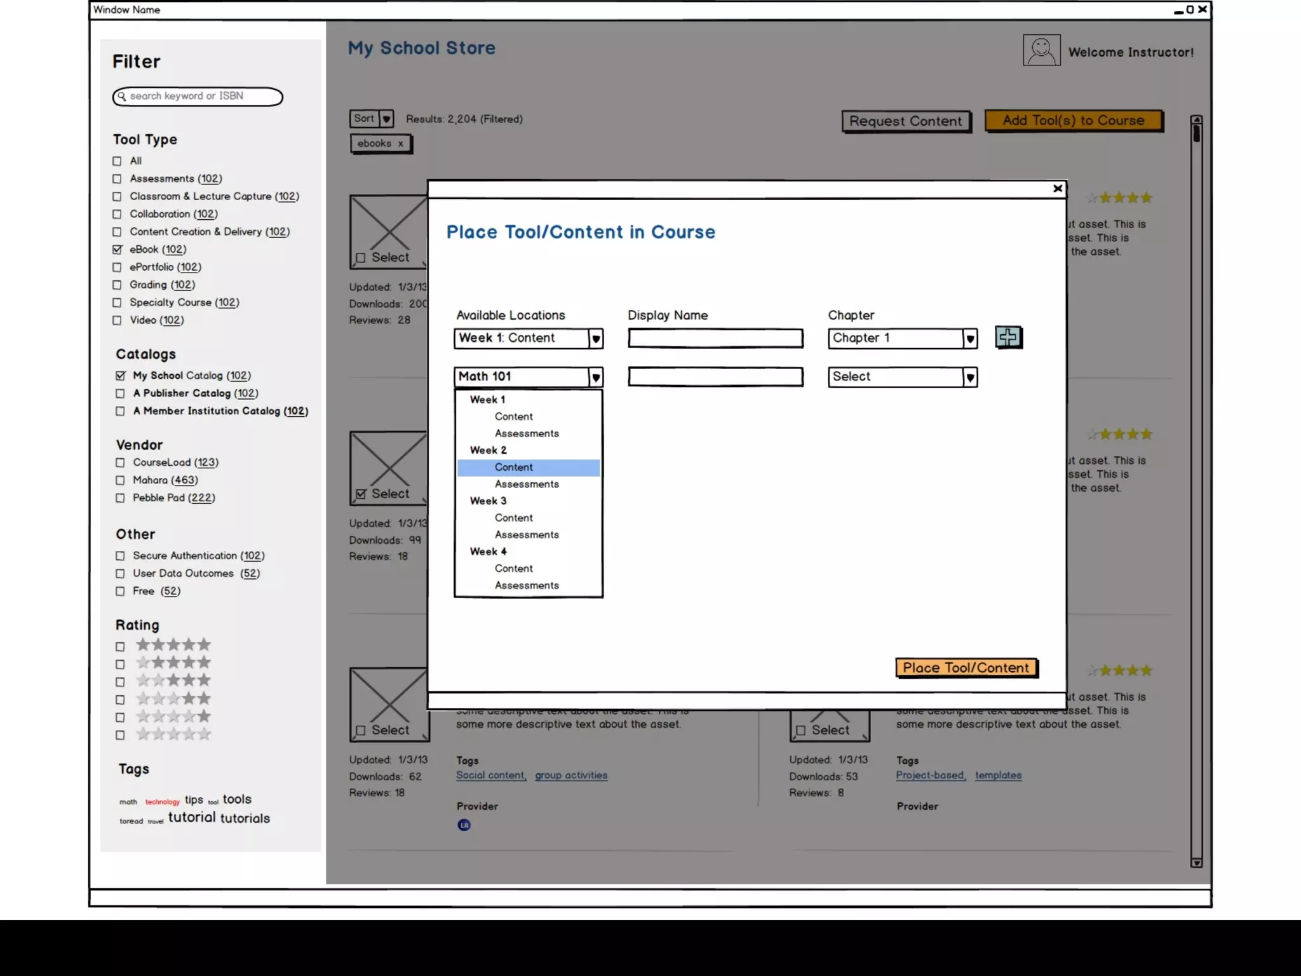Open the Week 1: Content locations dropdown
1301x976 pixels.
point(595,339)
